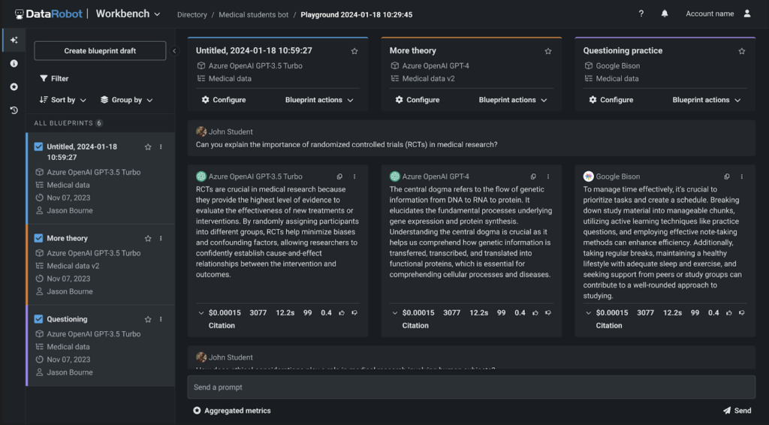This screenshot has width=769, height=425.
Task: Thumbs up the GPT-4 response
Action: (x=535, y=313)
